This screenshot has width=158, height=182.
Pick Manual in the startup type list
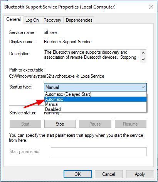click(x=95, y=104)
